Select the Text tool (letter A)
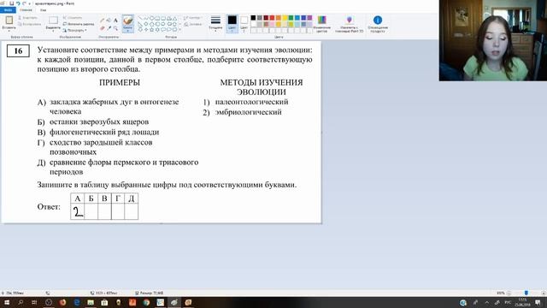Viewport: 547px width, 308px height. click(x=115, y=21)
